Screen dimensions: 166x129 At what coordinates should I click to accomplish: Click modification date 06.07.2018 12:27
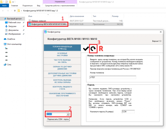[x=77, y=21]
